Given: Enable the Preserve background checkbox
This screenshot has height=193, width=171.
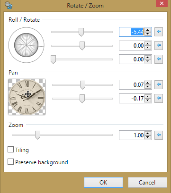Looking at the screenshot, I should point(10,162).
